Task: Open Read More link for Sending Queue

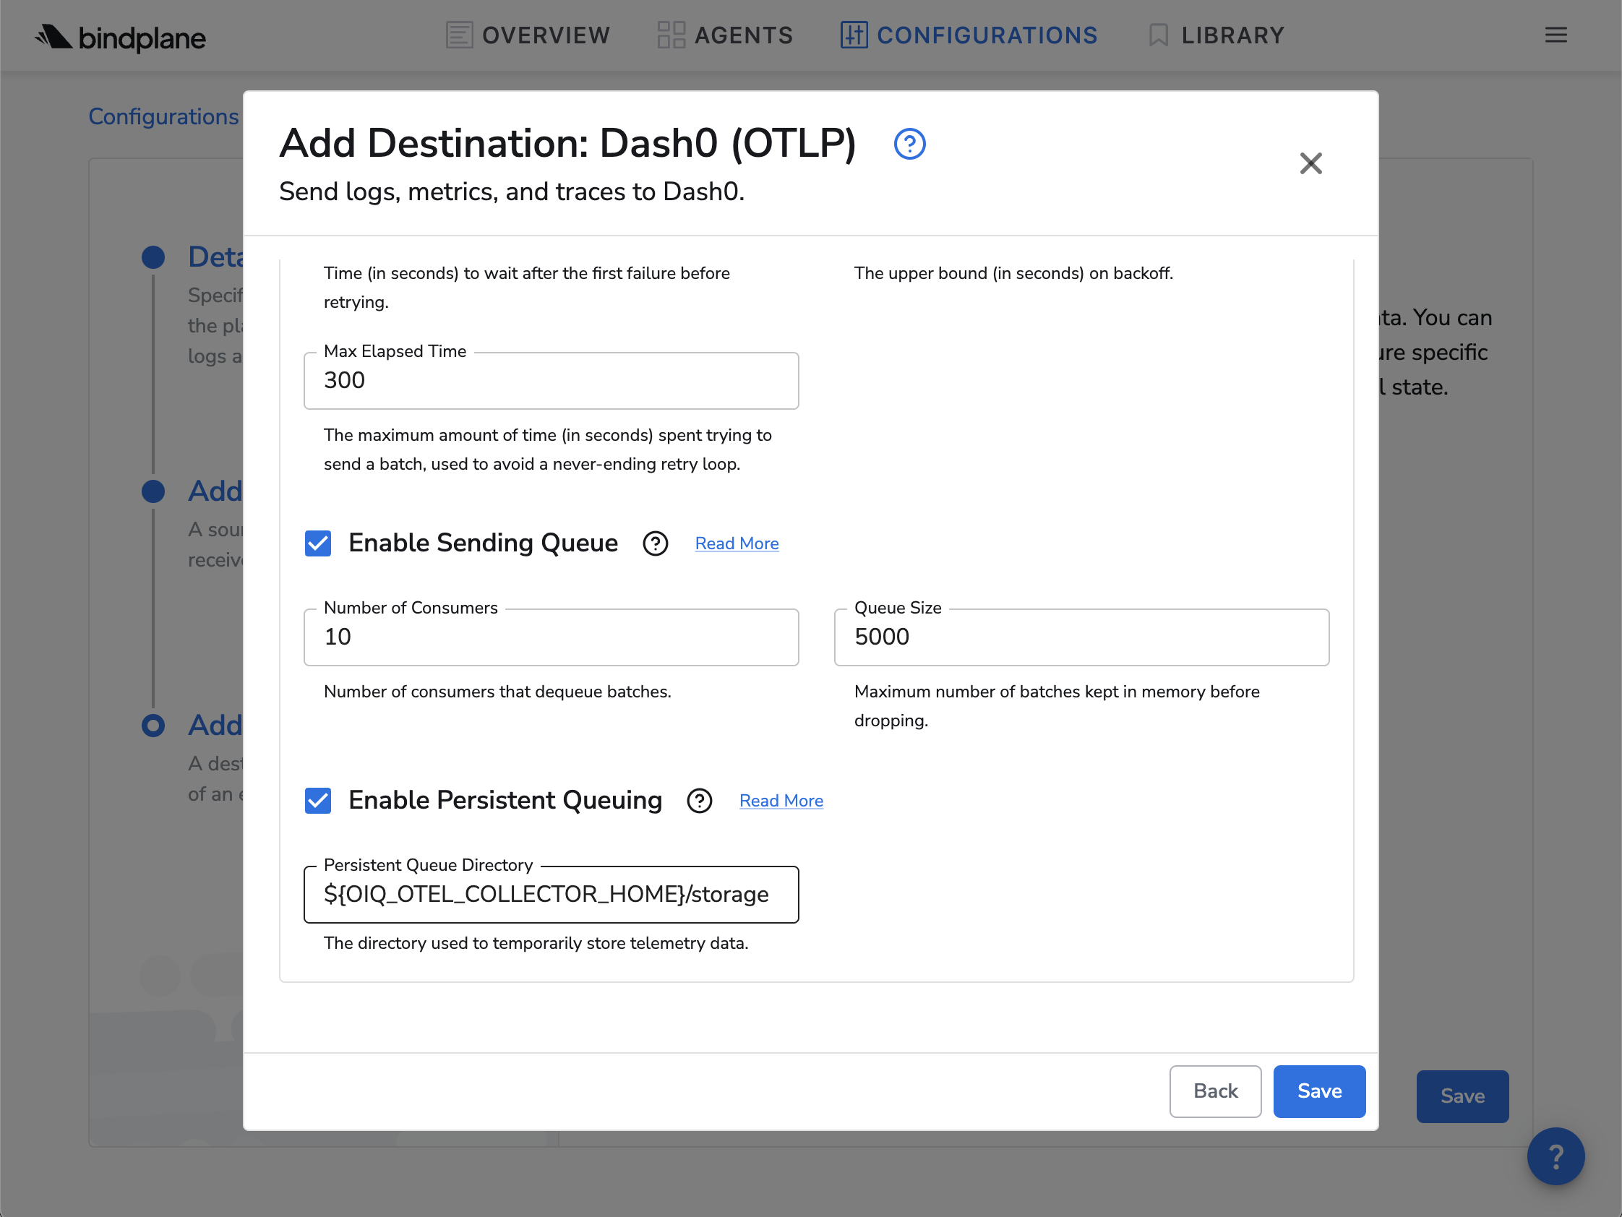Action: click(x=737, y=543)
